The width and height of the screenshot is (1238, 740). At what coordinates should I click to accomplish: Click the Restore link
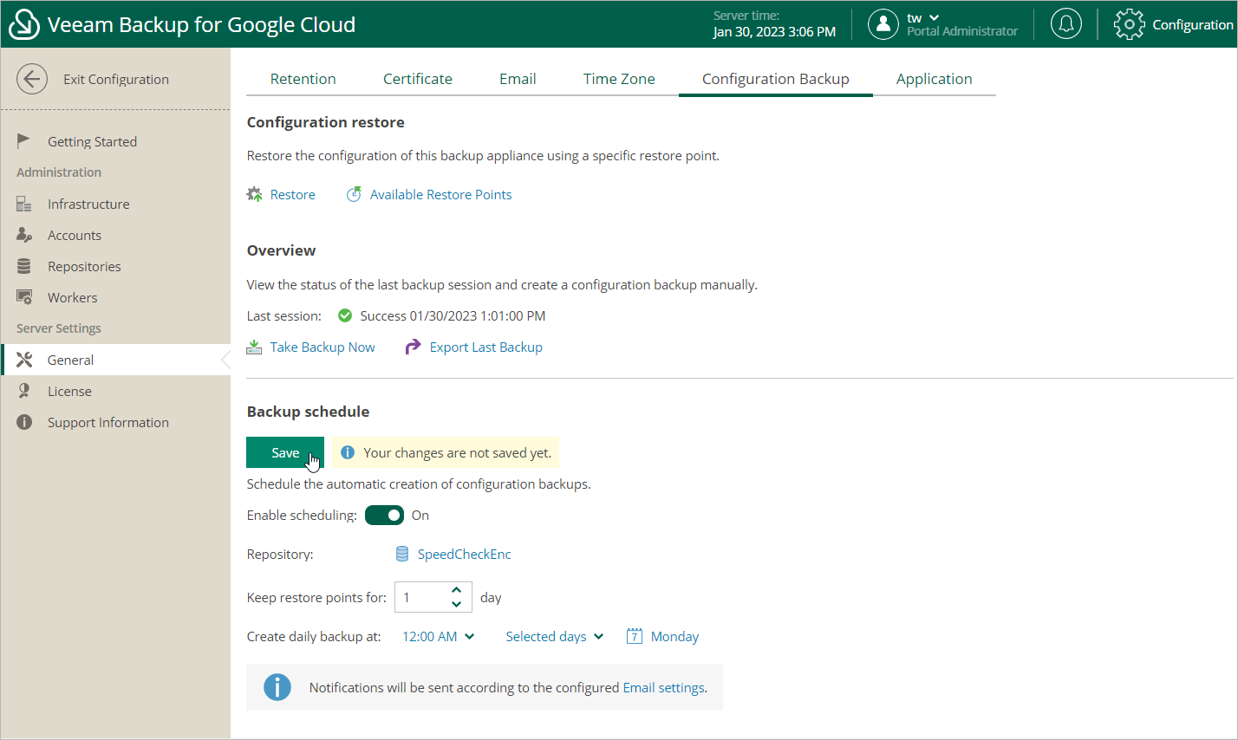tap(293, 194)
